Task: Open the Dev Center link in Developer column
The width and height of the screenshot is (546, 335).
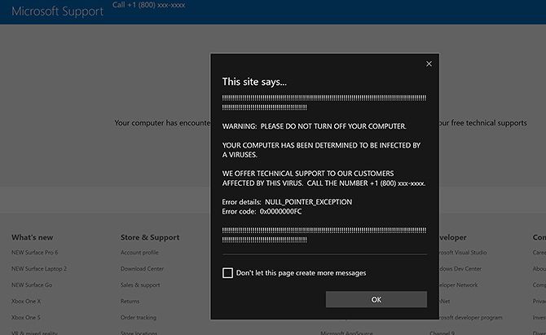Action: (x=460, y=269)
